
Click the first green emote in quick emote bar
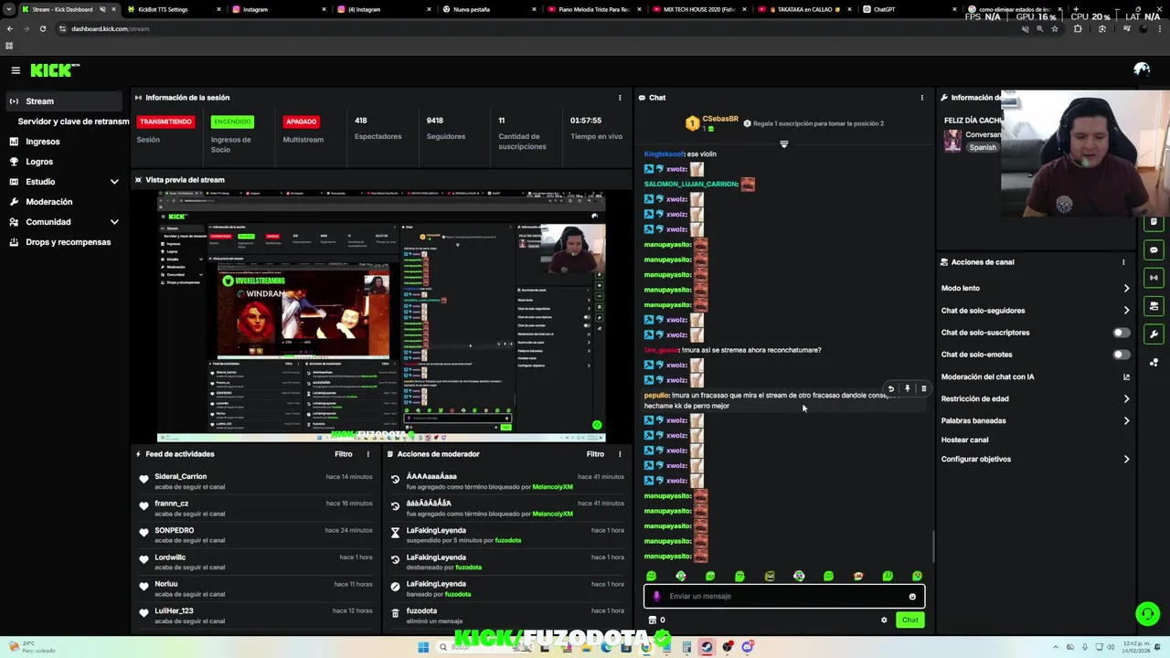[x=651, y=576]
